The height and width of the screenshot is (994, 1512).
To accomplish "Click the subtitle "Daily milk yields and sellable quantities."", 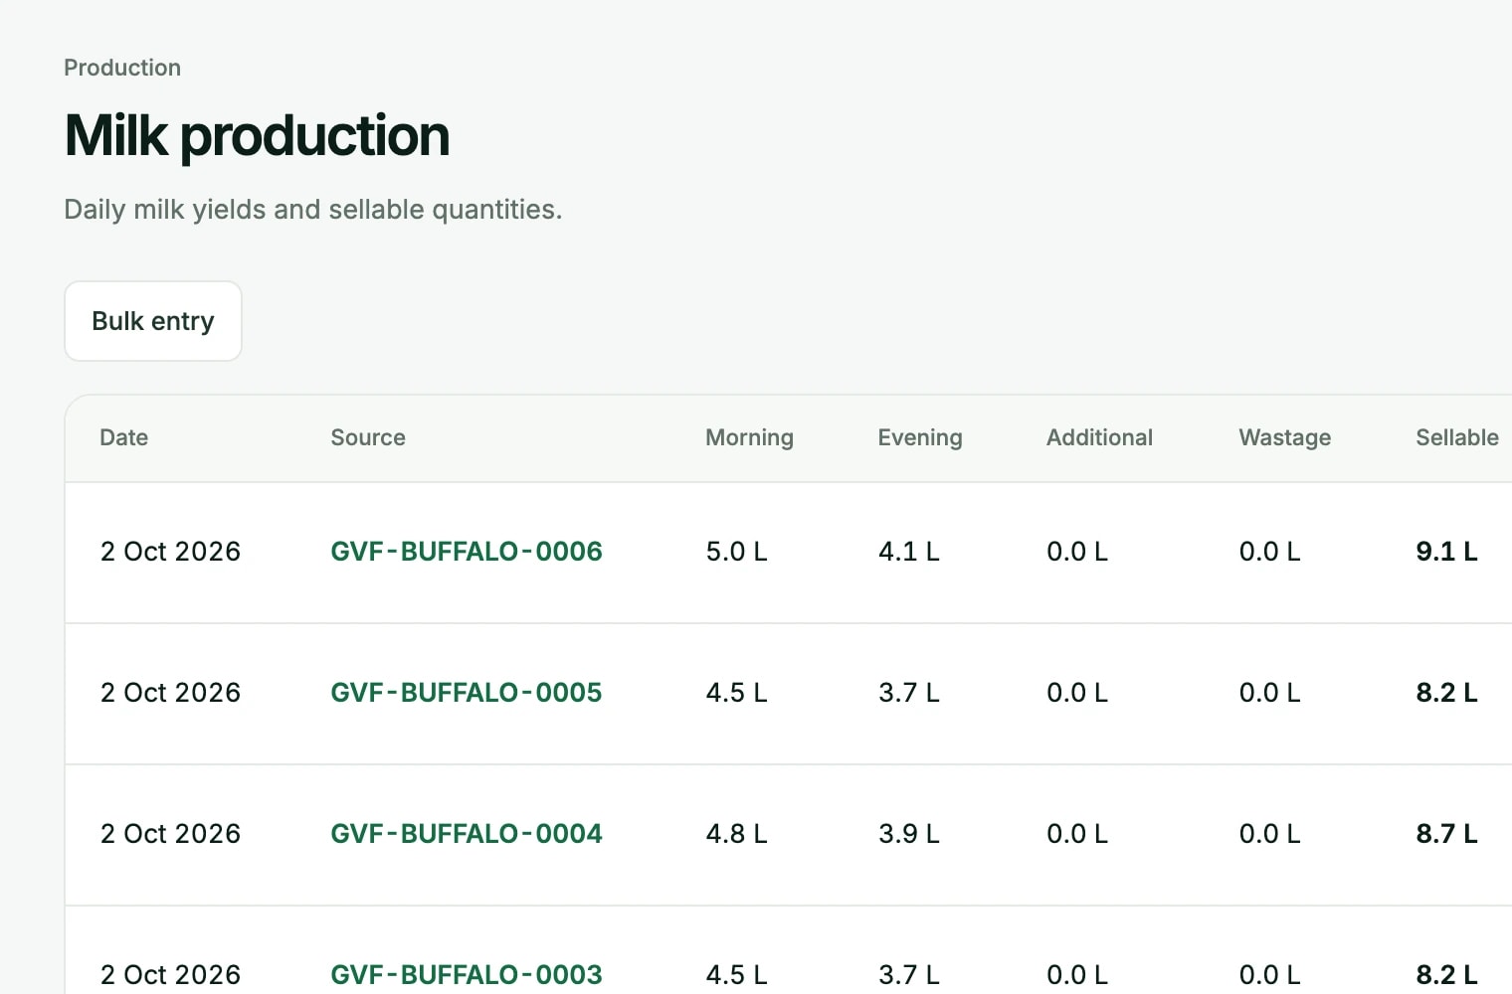I will 313,210.
